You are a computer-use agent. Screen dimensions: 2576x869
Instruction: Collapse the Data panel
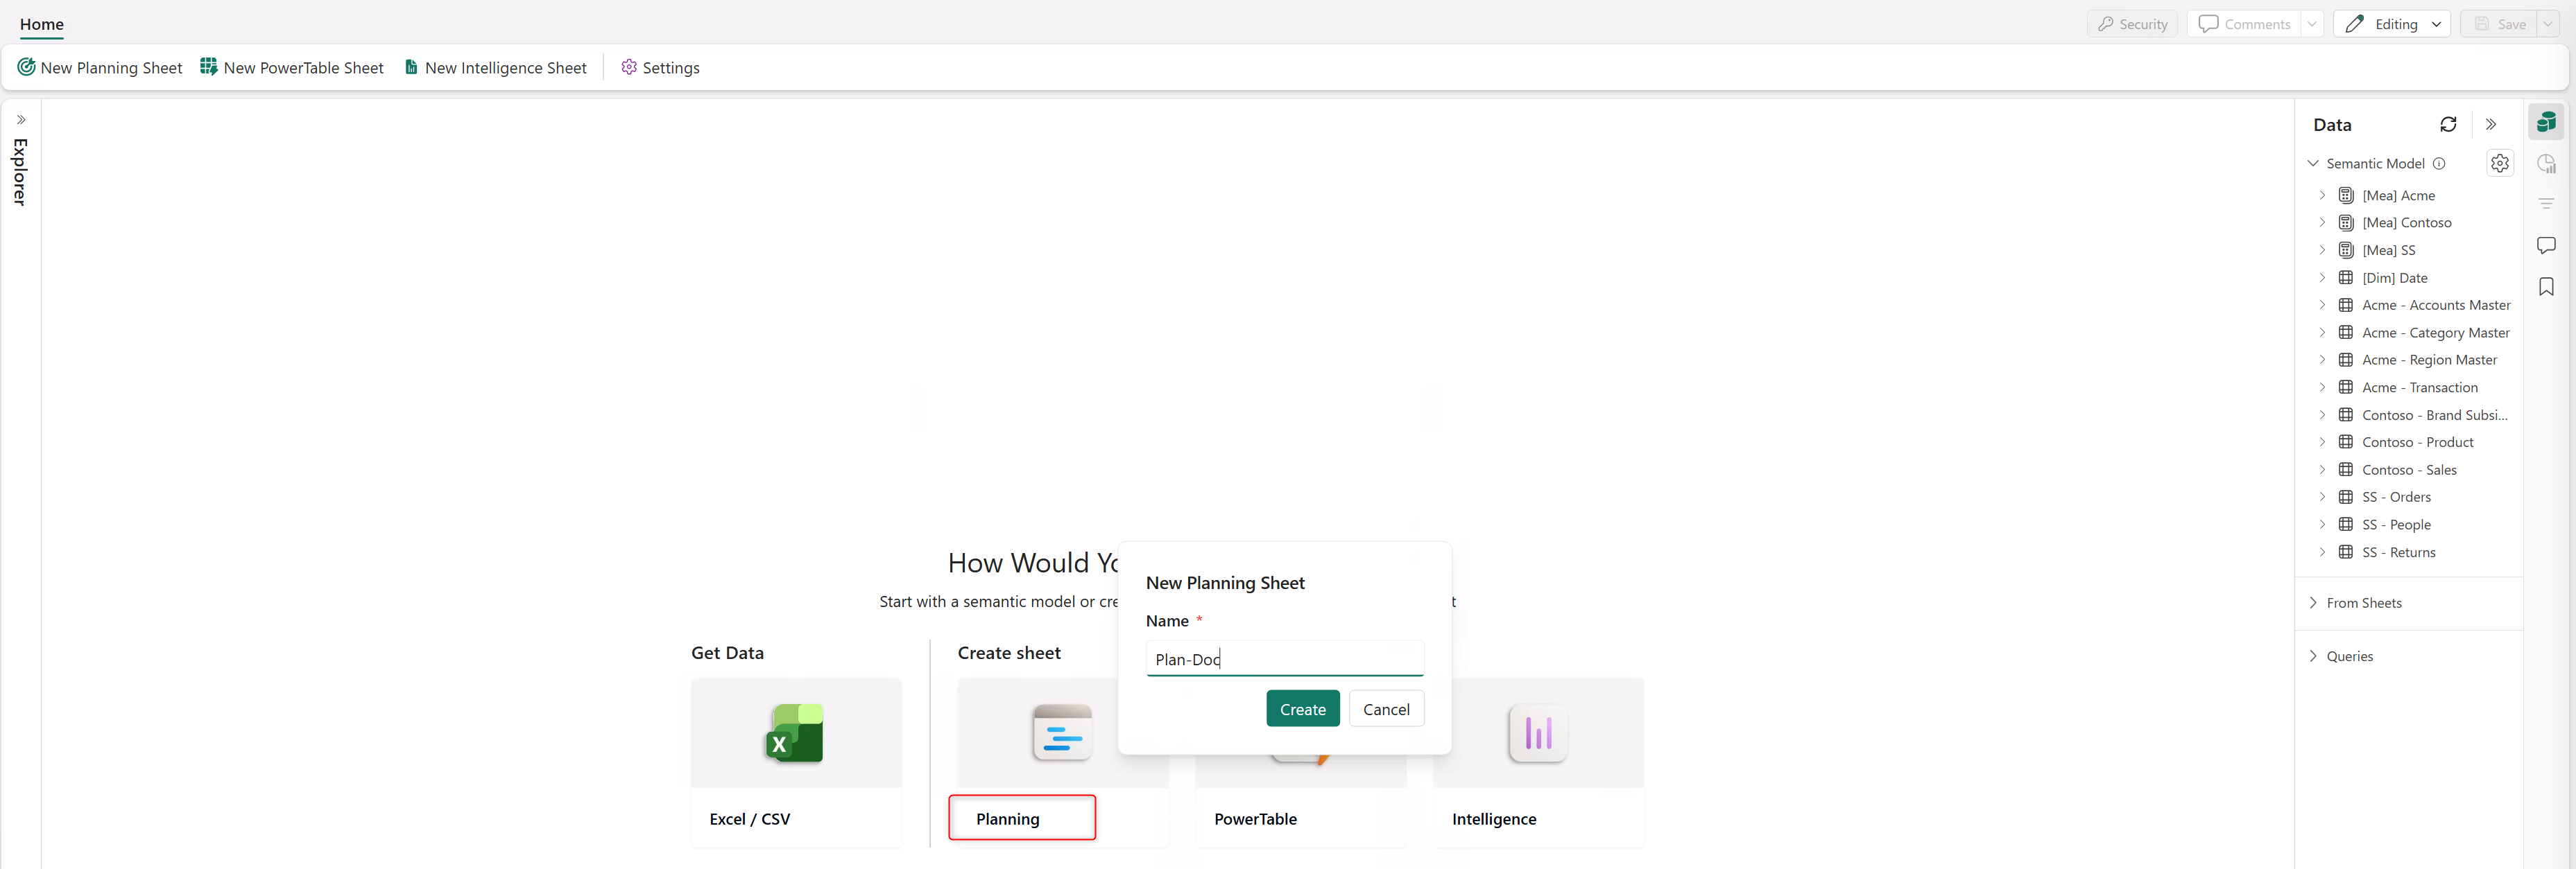pyautogui.click(x=2491, y=124)
